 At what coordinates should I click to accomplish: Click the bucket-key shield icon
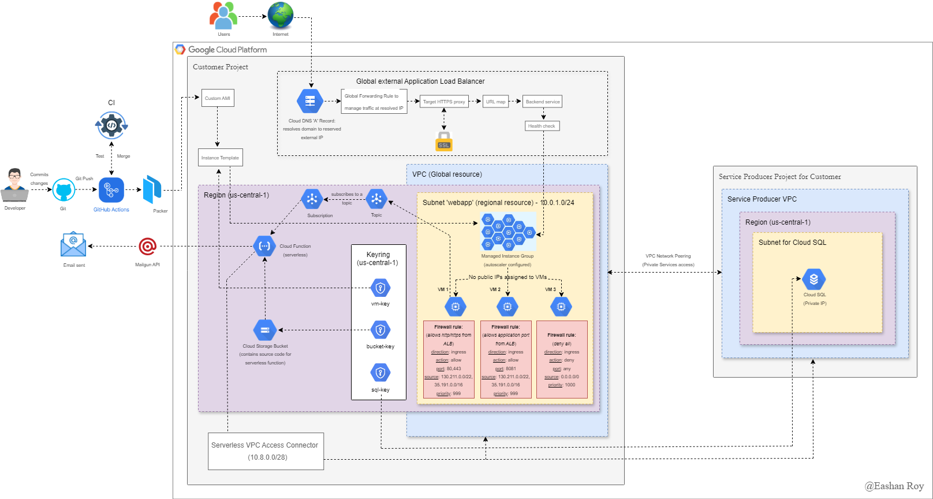[380, 330]
